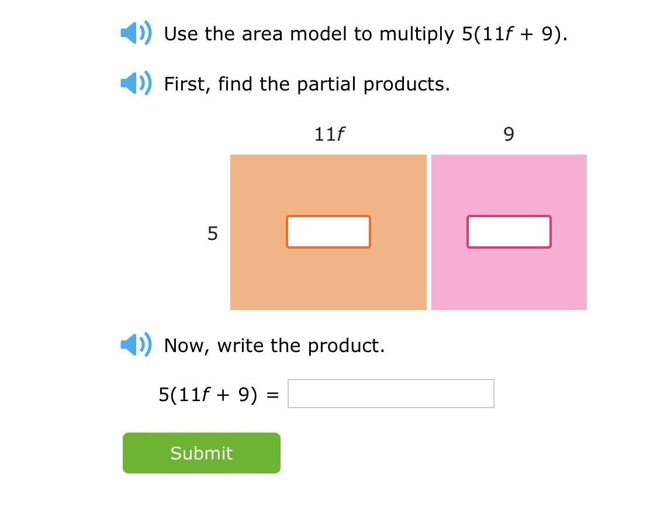Click the input box inside the orange rectangle

pyautogui.click(x=328, y=232)
